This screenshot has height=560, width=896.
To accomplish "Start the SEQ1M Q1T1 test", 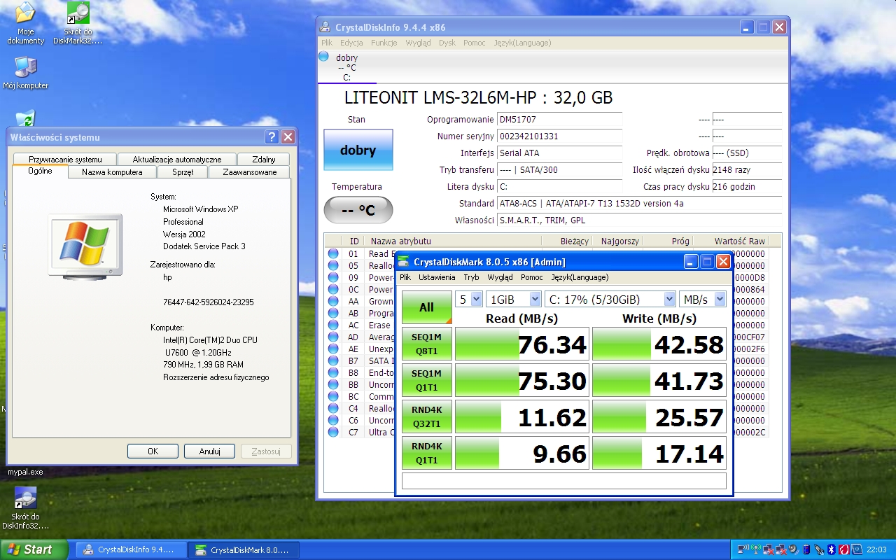I will 426,380.
